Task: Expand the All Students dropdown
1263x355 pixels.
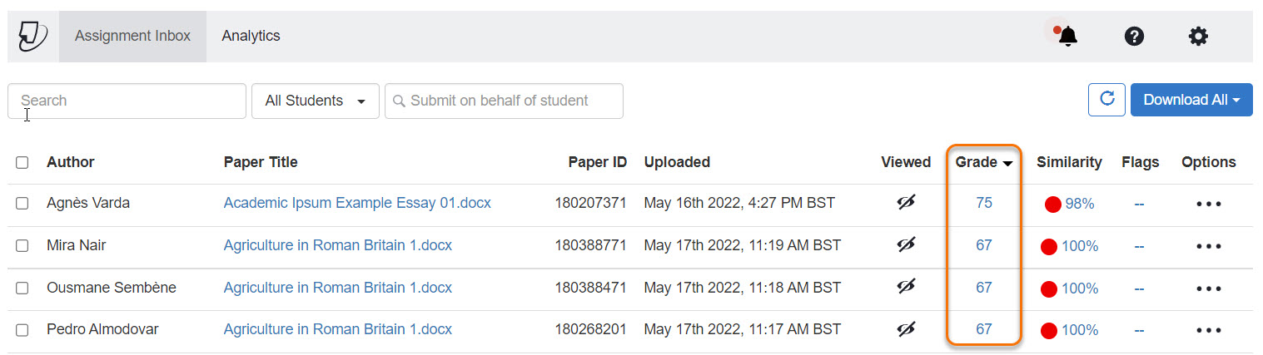Action: coord(315,101)
